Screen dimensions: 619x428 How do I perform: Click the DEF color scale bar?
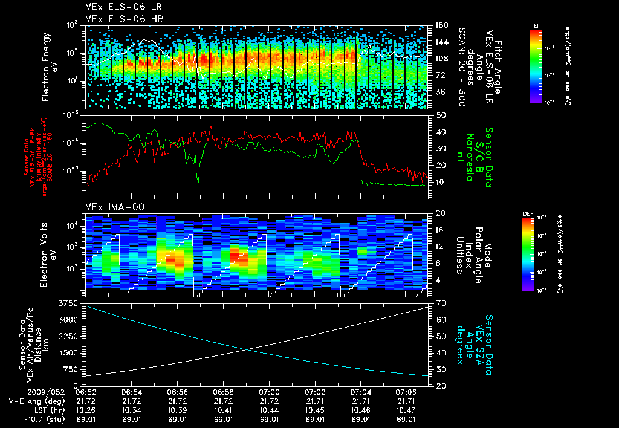[x=528, y=255]
